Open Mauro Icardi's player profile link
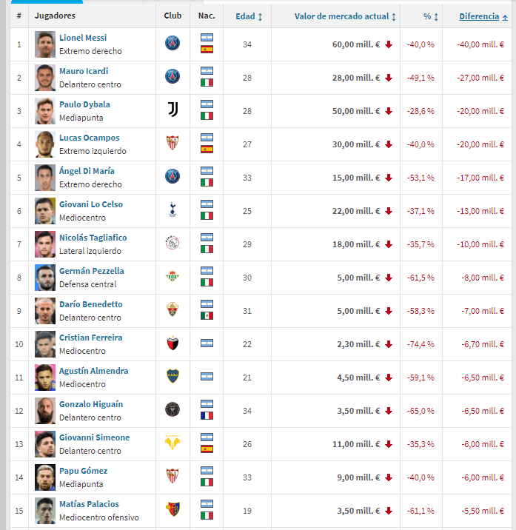 (84, 71)
